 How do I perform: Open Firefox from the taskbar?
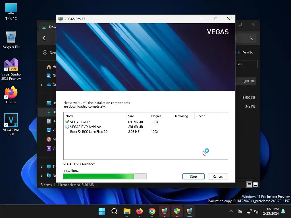(x=140, y=211)
